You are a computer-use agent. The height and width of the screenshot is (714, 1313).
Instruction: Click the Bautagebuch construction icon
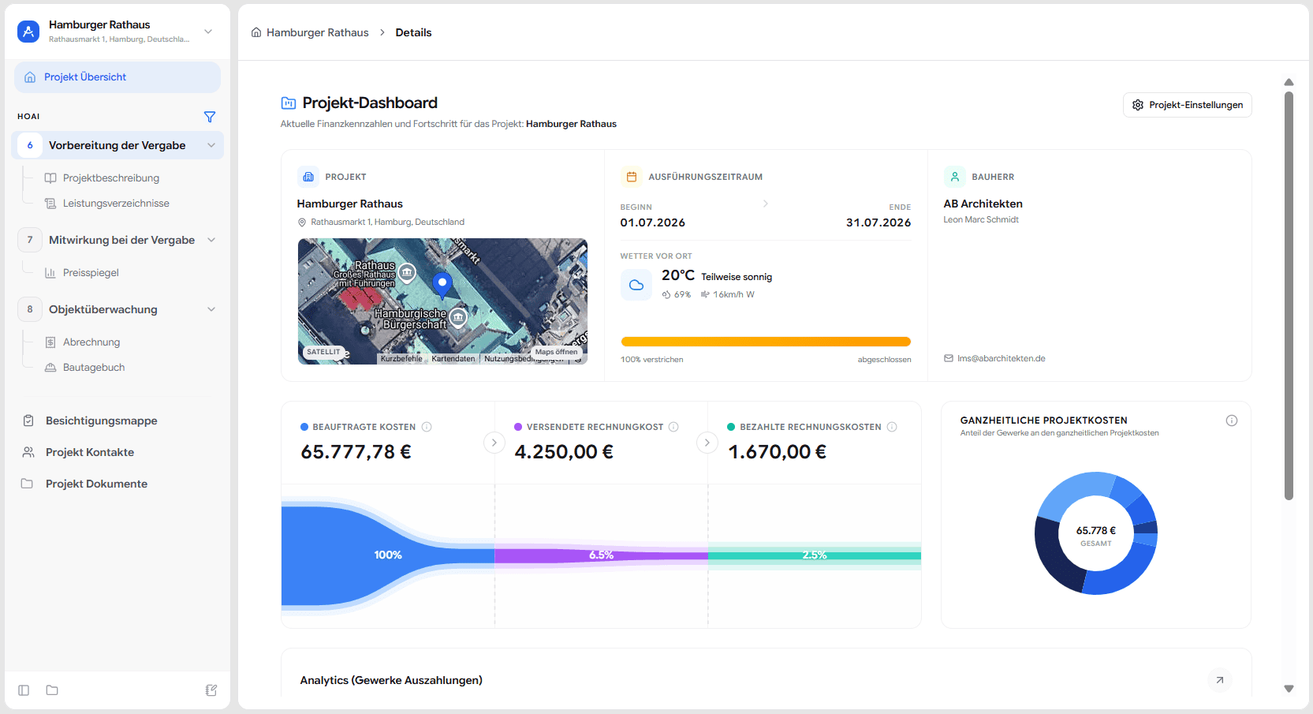[x=50, y=368]
